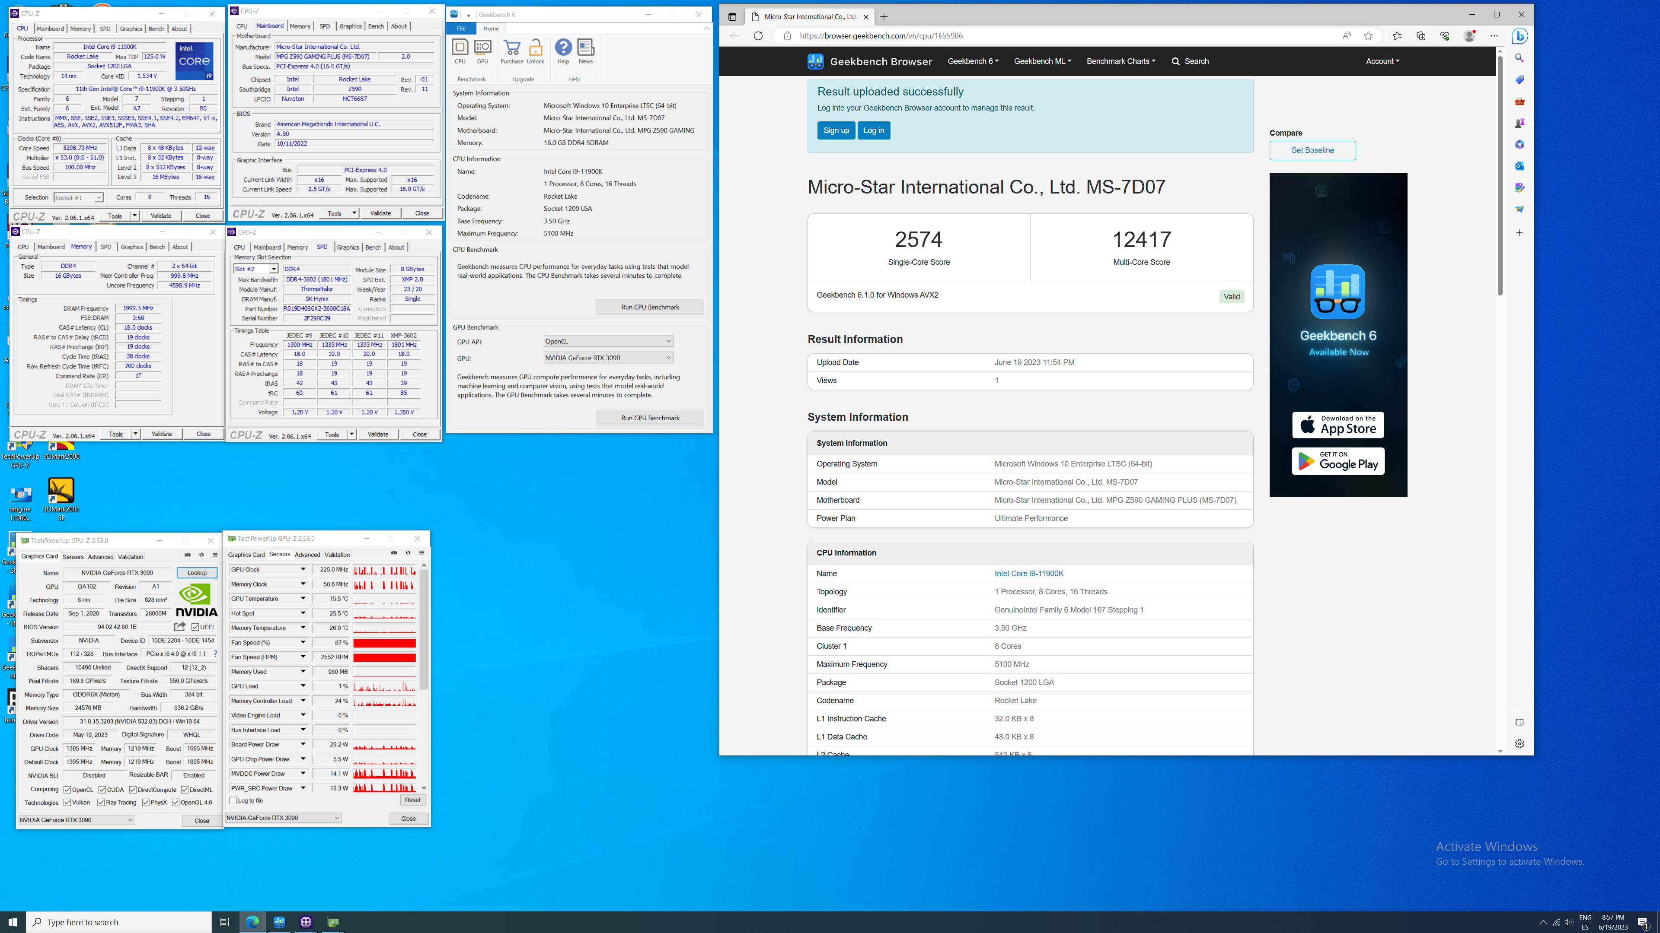Open the Bing chat icon in Edge
The height and width of the screenshot is (933, 1660).
click(x=1520, y=36)
